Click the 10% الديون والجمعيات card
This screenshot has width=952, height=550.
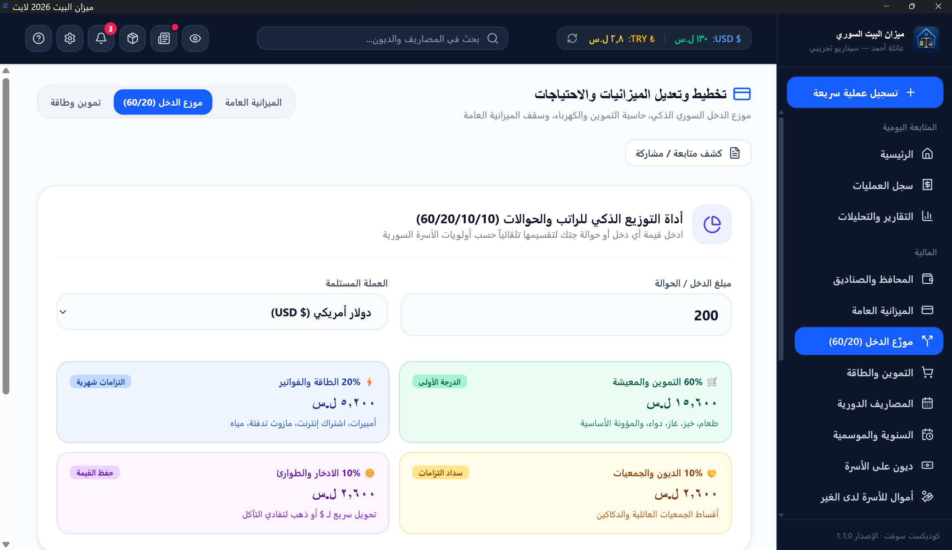click(565, 493)
